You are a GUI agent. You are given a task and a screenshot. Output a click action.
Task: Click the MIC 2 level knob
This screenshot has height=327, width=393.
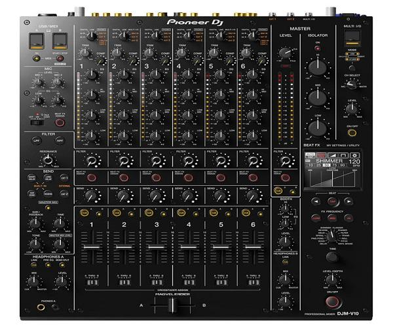pos(58,81)
